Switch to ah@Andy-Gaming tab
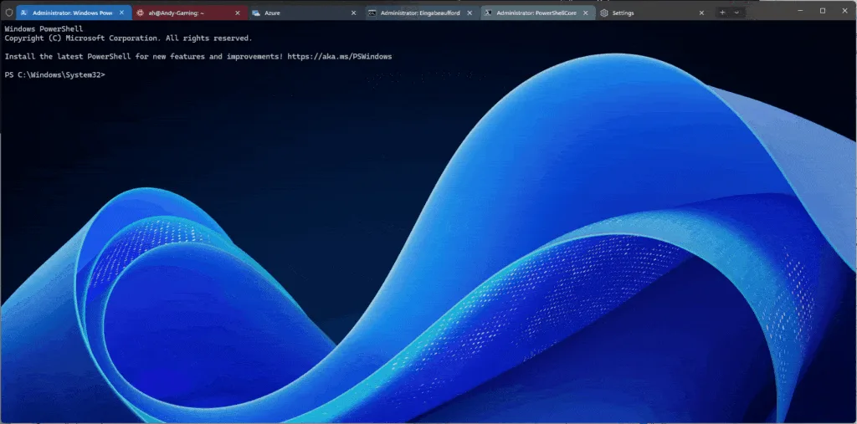Viewport: 857px width, 424px height. point(190,13)
